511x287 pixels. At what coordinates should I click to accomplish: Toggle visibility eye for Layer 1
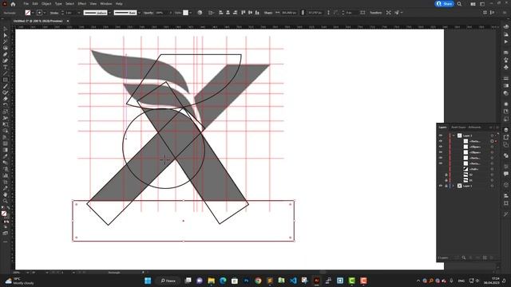[441, 186]
